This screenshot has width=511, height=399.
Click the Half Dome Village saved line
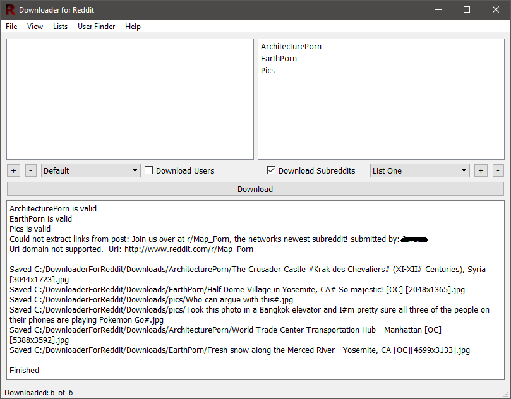click(237, 290)
